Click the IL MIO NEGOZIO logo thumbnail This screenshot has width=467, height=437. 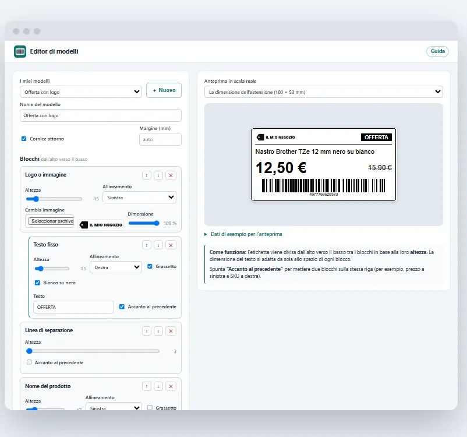point(101,225)
